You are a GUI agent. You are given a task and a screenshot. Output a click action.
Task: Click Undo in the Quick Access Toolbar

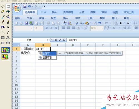click(x=29, y=6)
